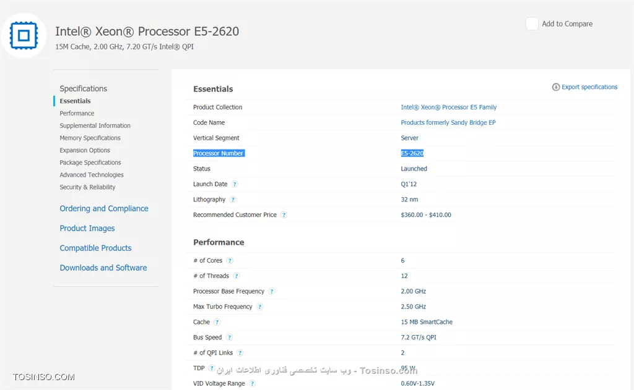Viewport: 634px width, 390px height.
Task: Click the Intel Xeon Processor E5-2620 title
Action: pos(147,31)
